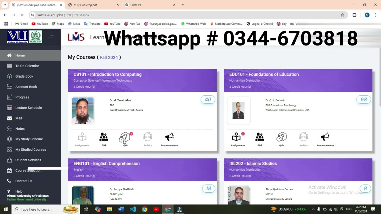The width and height of the screenshot is (381, 214).
Task: Open the EDU101 Quiz icon
Action: pyautogui.click(x=282, y=137)
